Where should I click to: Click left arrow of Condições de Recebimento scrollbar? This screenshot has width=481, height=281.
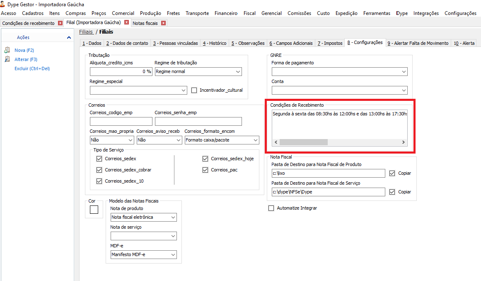(x=276, y=142)
